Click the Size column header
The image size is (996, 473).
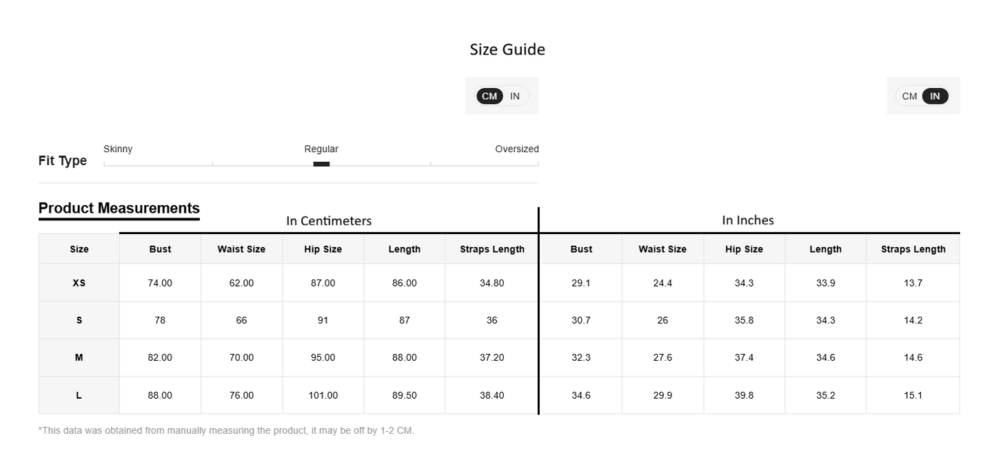[x=79, y=249]
